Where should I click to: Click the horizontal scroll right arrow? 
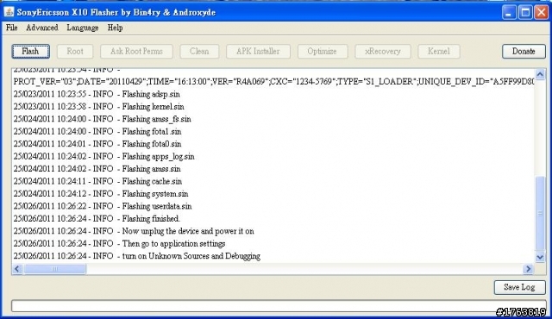528,269
